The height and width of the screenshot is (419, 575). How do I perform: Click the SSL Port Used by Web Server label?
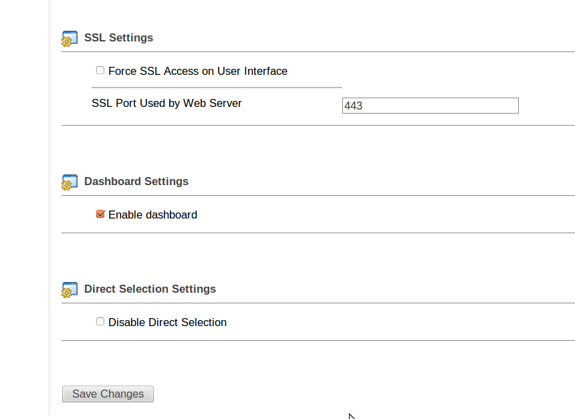[166, 104]
